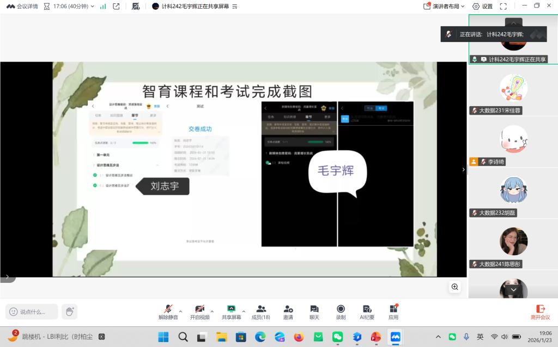
Task: Click the 邀请 invite icon
Action: (x=288, y=311)
